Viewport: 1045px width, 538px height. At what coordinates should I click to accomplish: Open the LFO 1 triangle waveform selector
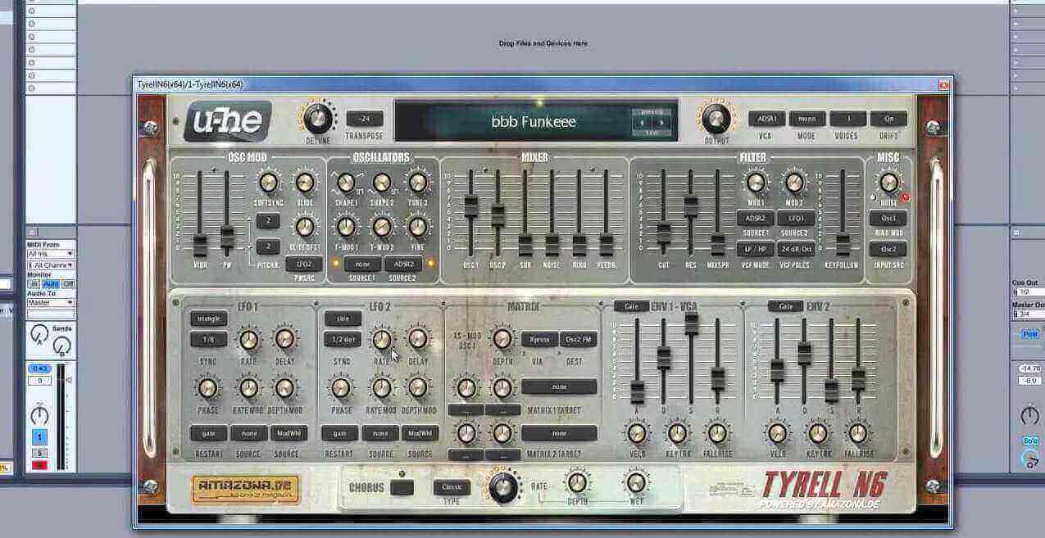[208, 319]
